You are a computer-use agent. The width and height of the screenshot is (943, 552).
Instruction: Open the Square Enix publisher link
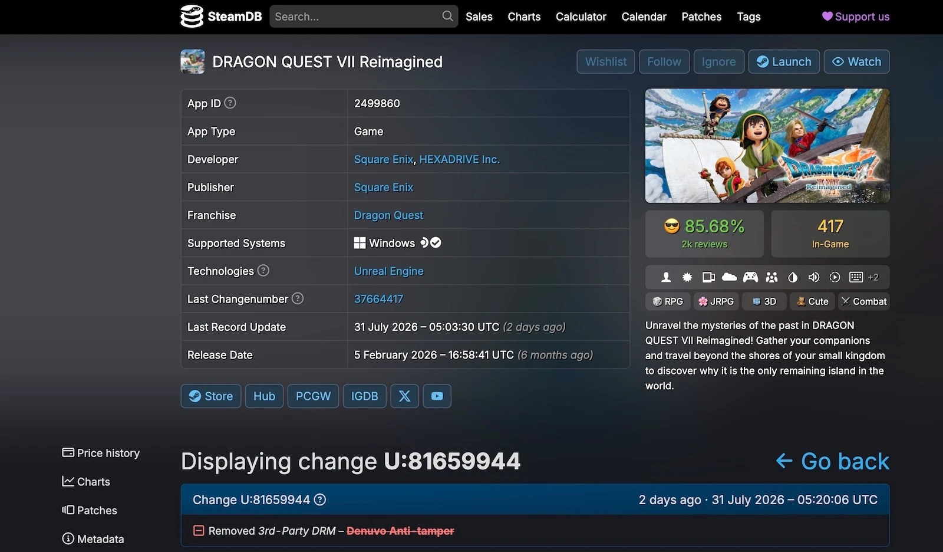coord(384,187)
